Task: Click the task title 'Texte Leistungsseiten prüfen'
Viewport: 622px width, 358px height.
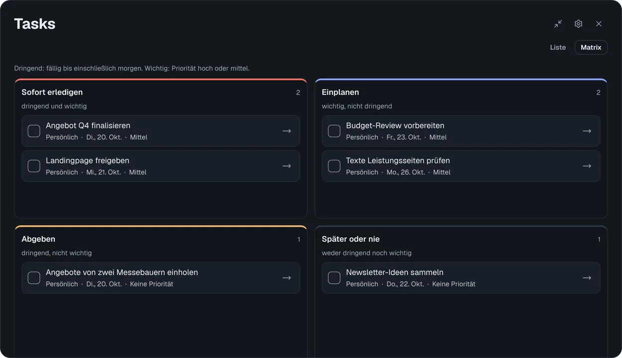Action: pyautogui.click(x=398, y=161)
